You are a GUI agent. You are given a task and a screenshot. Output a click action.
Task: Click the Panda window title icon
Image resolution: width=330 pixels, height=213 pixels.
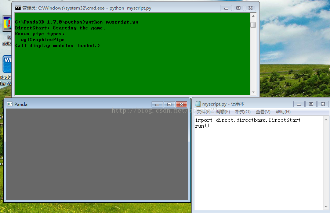click(10, 104)
